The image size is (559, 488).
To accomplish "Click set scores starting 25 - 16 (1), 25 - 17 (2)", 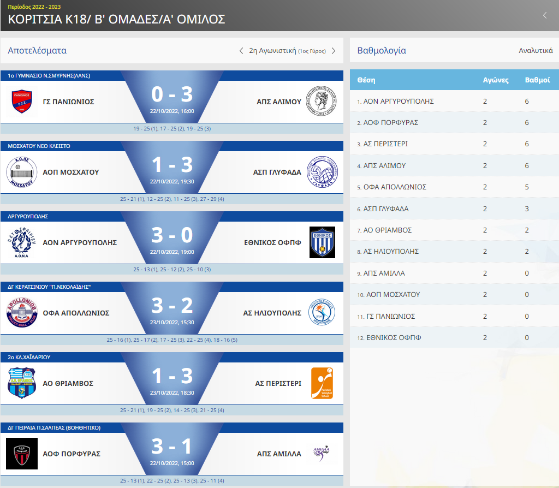I will pos(172,340).
